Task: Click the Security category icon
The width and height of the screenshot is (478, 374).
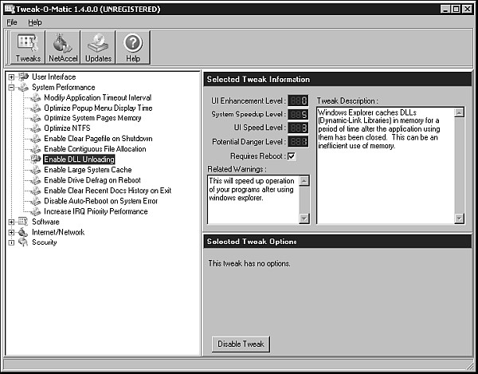Action: [x=22, y=243]
